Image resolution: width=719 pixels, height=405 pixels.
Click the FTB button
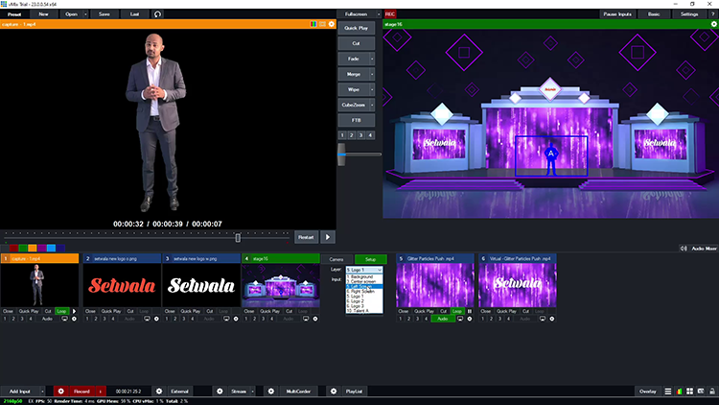tap(357, 119)
